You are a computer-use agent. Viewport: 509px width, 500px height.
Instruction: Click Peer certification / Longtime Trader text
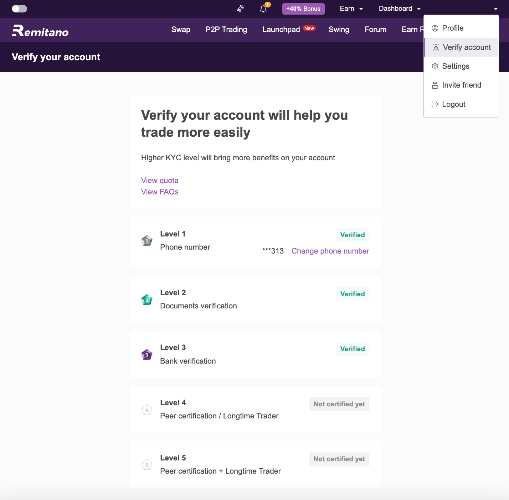point(219,416)
